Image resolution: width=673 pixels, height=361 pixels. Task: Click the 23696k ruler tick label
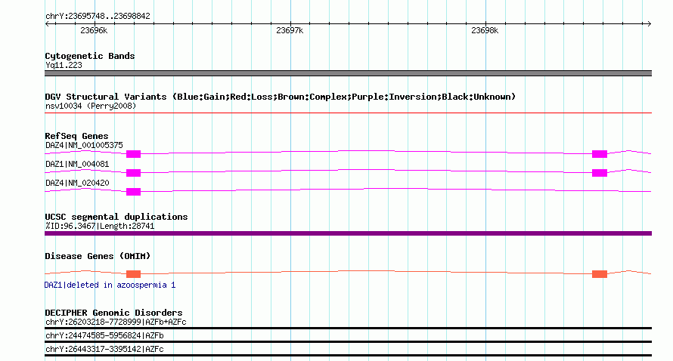click(x=94, y=30)
